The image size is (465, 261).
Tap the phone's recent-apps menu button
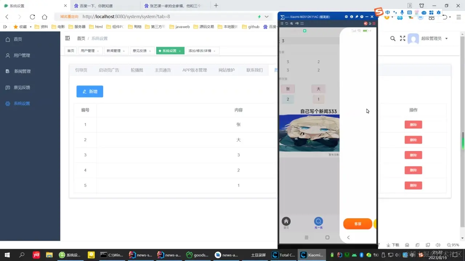click(x=307, y=237)
